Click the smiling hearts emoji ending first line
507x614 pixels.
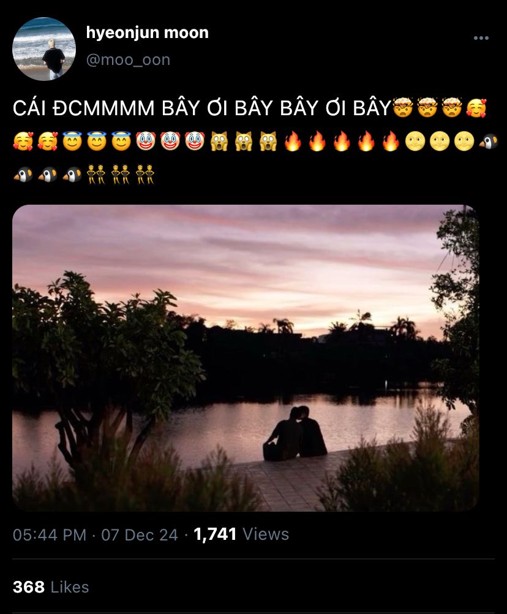[476, 108]
